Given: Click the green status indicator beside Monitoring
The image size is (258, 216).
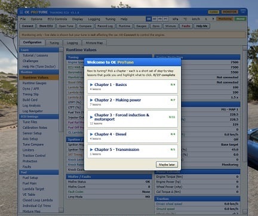Looking at the screenshot, I should [240, 19].
